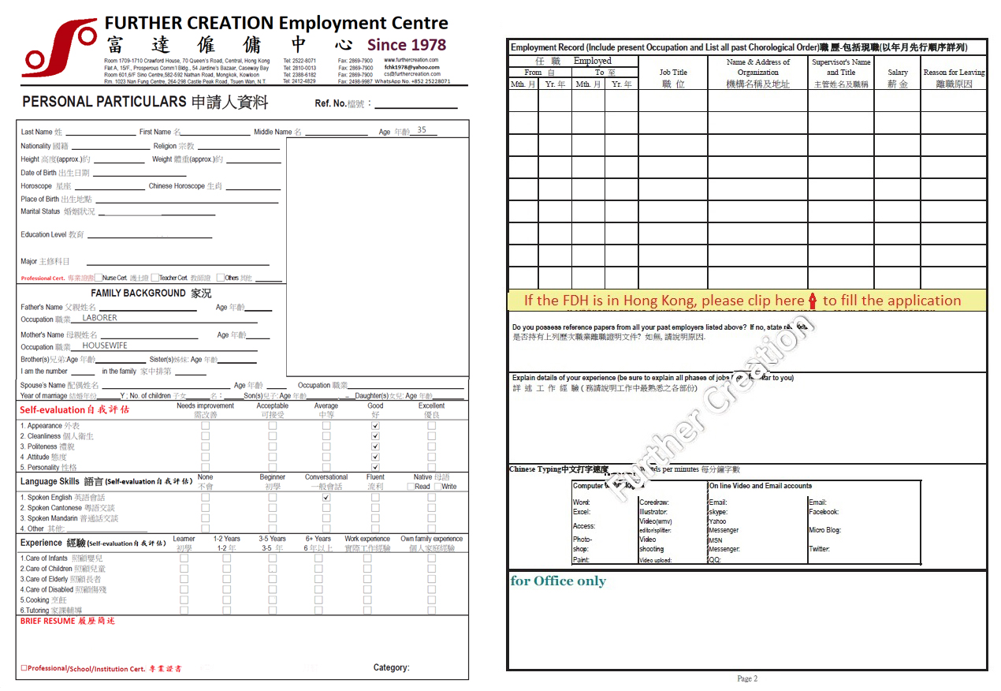Click the 'Micro Blog:' label
Image resolution: width=1001 pixels, height=691 pixels.
coord(825,530)
